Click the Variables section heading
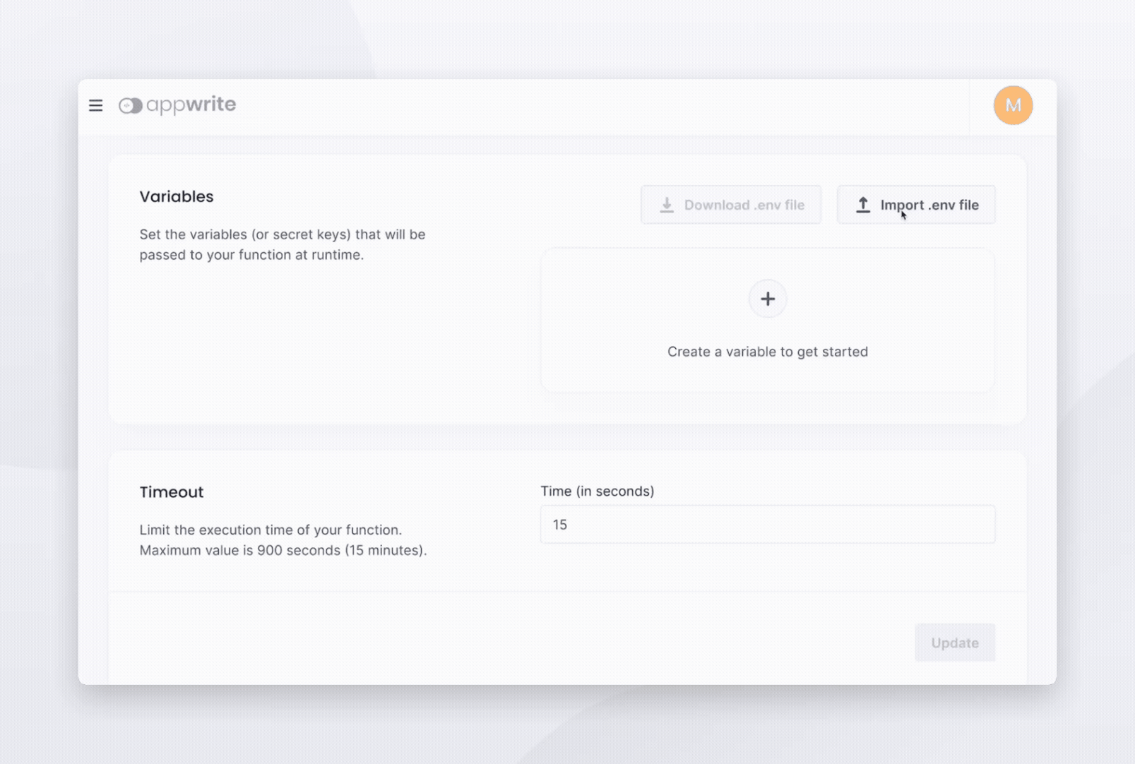The image size is (1135, 764). coord(177,196)
